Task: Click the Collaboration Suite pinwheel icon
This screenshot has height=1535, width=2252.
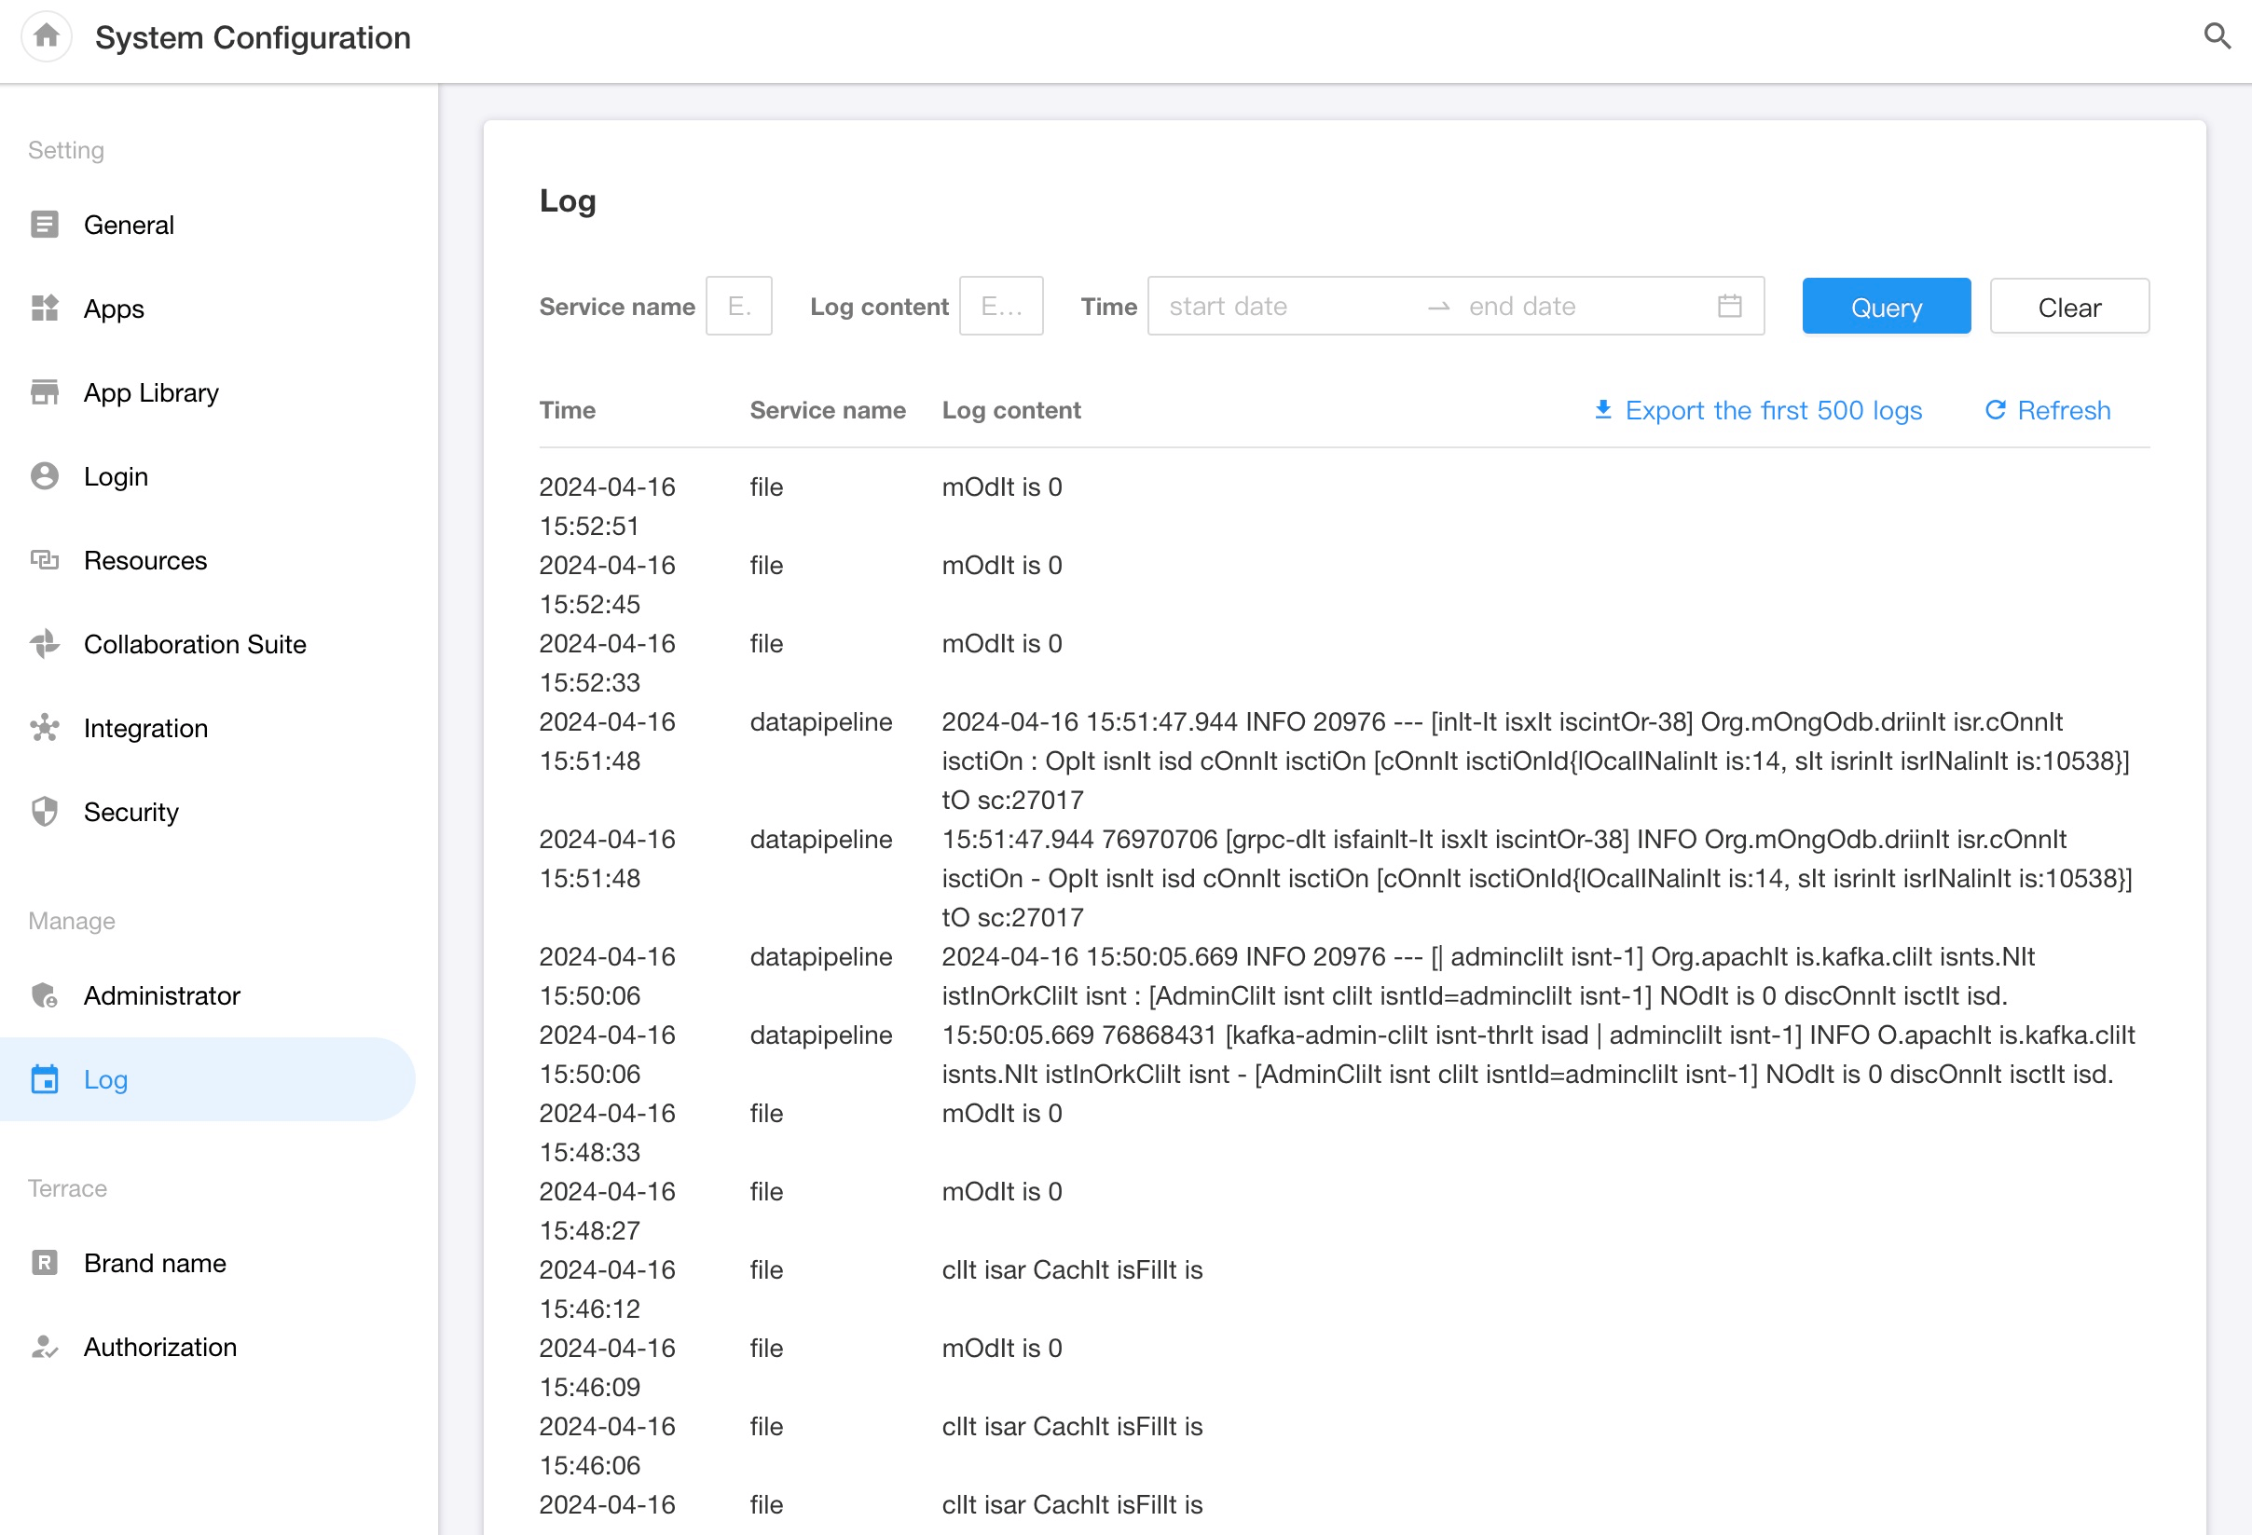Action: [x=45, y=643]
